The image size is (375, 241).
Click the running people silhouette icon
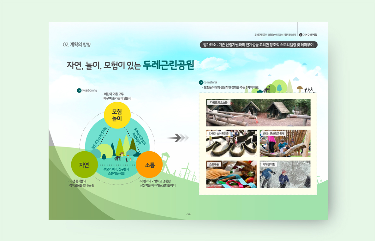click(309, 90)
